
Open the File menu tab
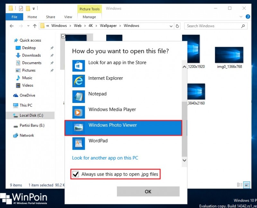pos(14,17)
